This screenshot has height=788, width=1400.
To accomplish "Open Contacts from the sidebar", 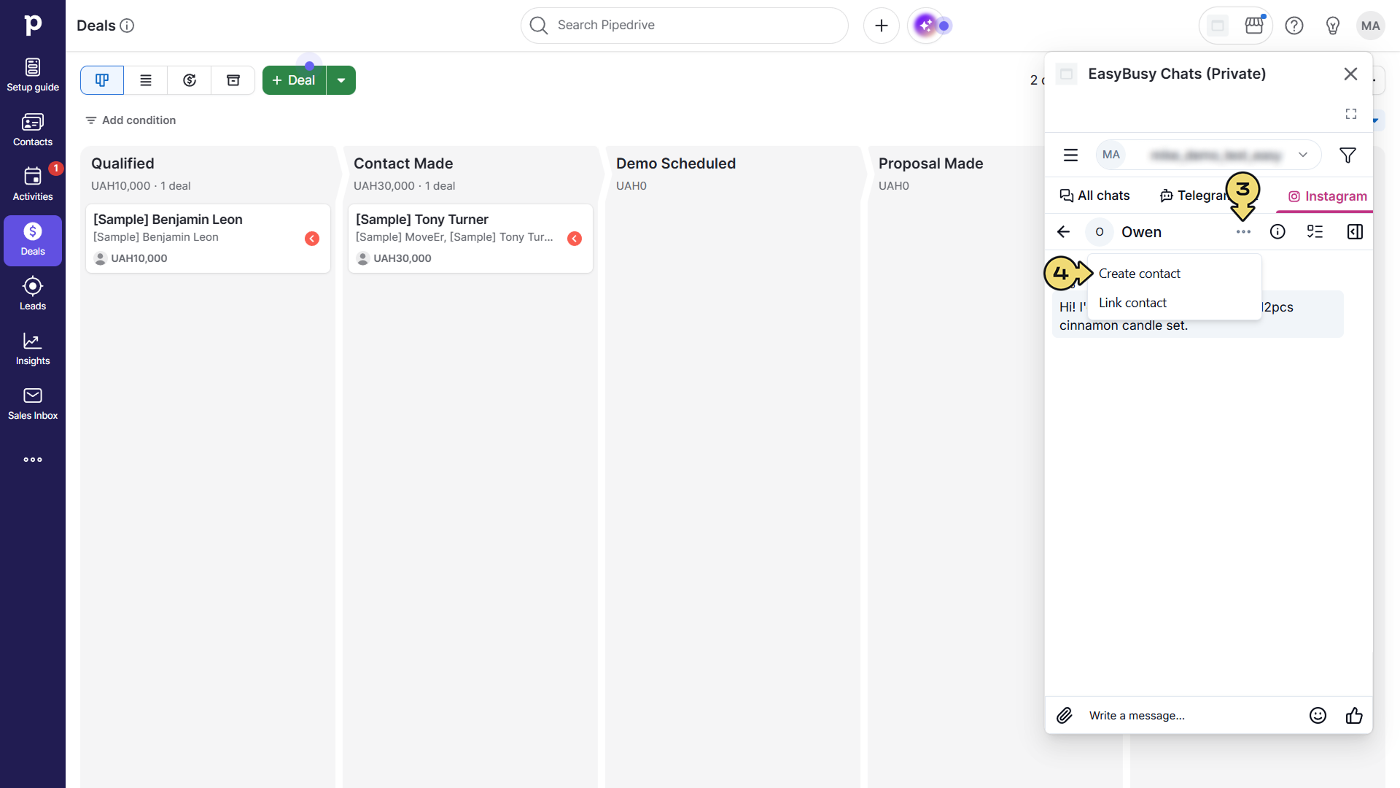I will (33, 130).
